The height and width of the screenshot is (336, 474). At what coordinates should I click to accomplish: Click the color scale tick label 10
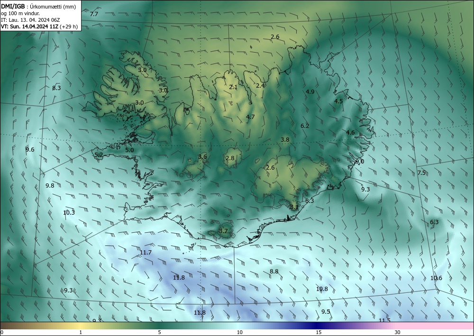(x=240, y=332)
